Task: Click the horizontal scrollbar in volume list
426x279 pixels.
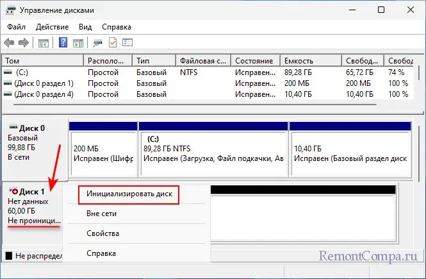Action: pyautogui.click(x=195, y=104)
